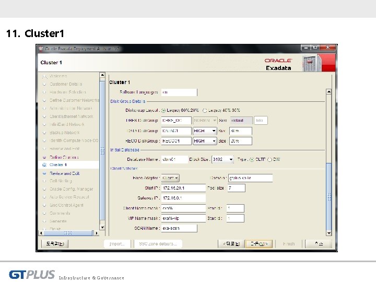Click sidebar vertical scrollbar down arrow
Image resolution: width=376 pixels, height=282 pixels.
pos(102,227)
